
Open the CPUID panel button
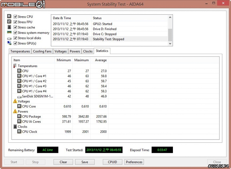click(x=112, y=162)
